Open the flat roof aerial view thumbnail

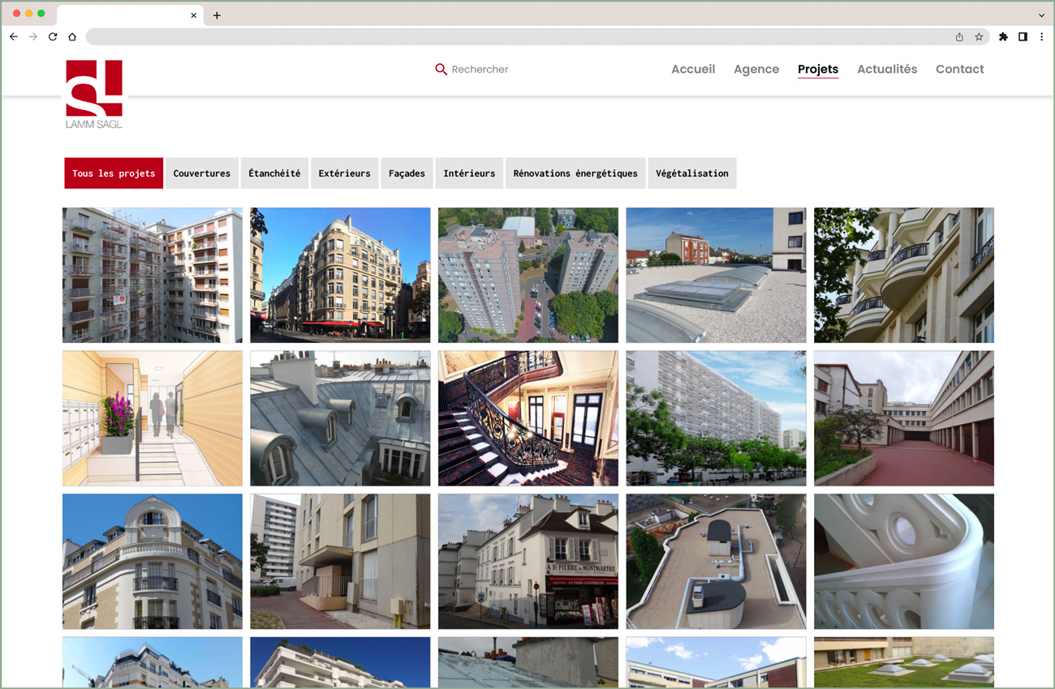click(716, 562)
